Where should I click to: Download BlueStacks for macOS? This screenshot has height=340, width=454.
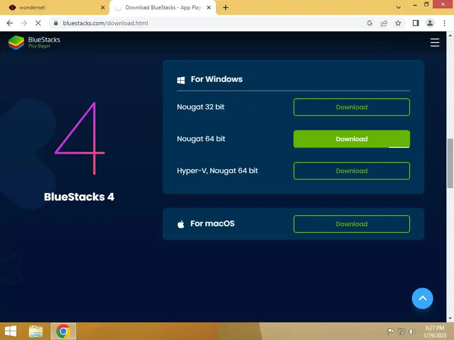352,224
